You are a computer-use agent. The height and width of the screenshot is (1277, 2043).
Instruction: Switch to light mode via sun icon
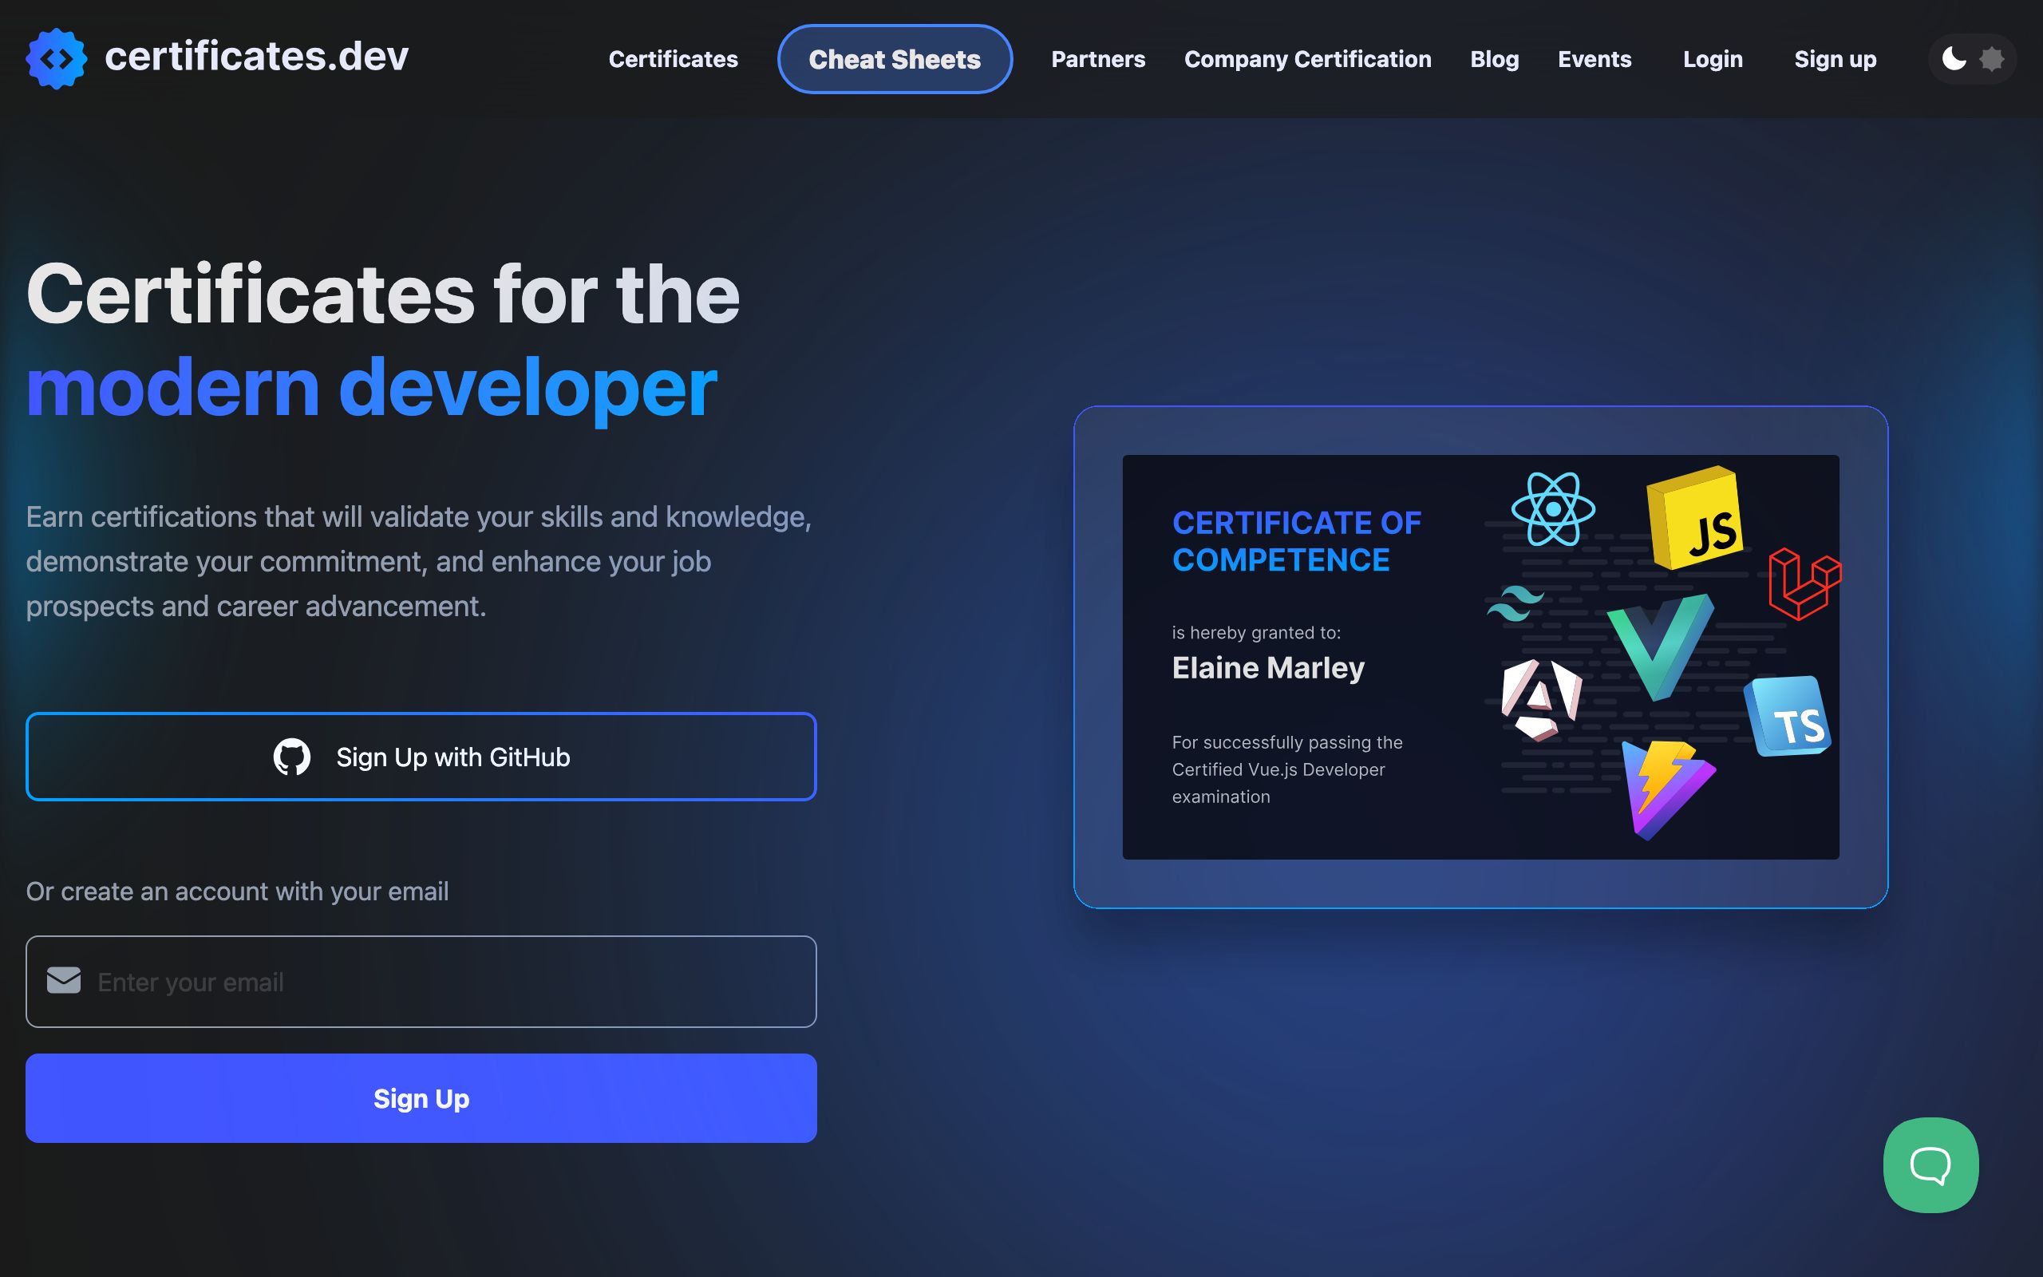(1991, 59)
